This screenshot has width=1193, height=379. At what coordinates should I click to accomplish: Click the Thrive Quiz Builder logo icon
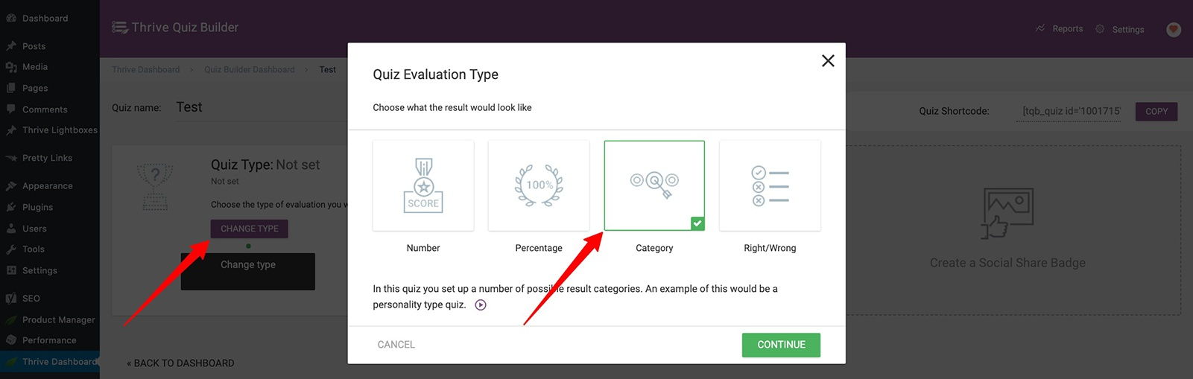click(119, 28)
